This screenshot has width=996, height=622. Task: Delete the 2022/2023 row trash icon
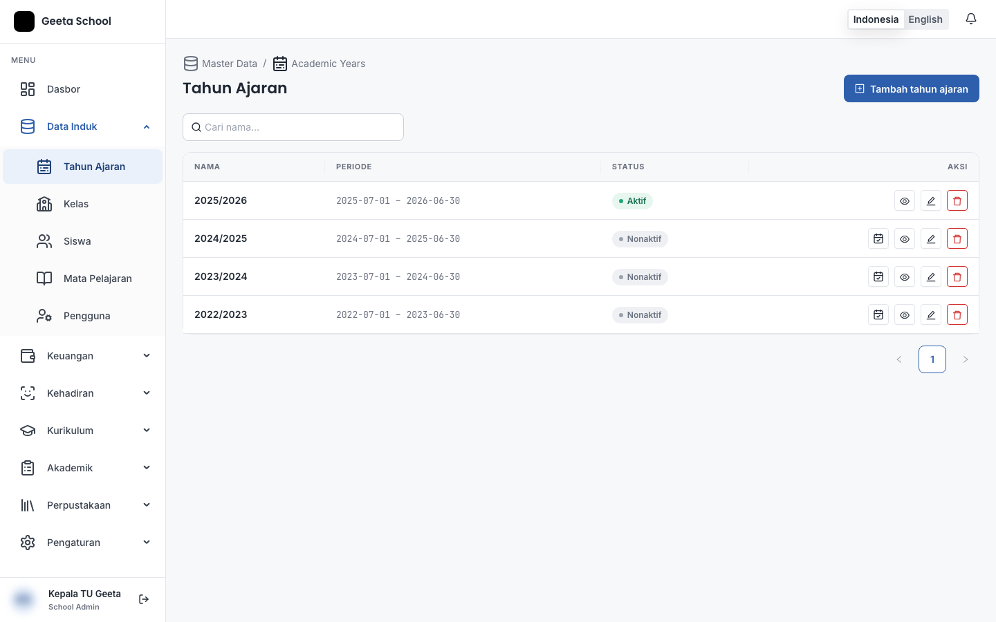click(957, 315)
